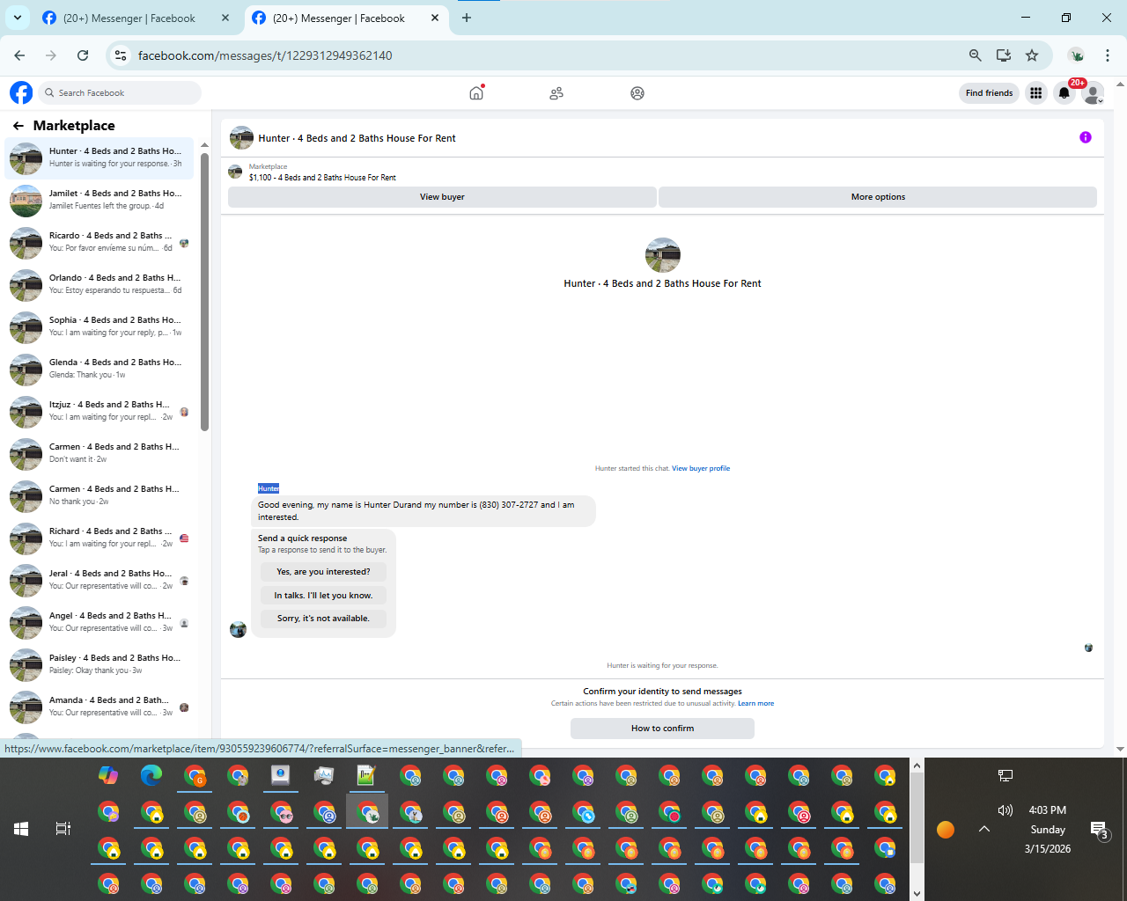Open Sophia conversation in the list
1127x901 pixels.
point(99,327)
